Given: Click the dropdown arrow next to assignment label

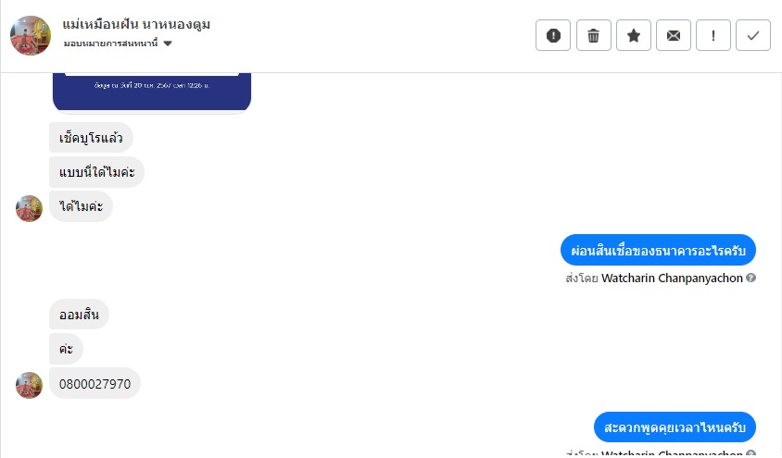Looking at the screenshot, I should (168, 43).
